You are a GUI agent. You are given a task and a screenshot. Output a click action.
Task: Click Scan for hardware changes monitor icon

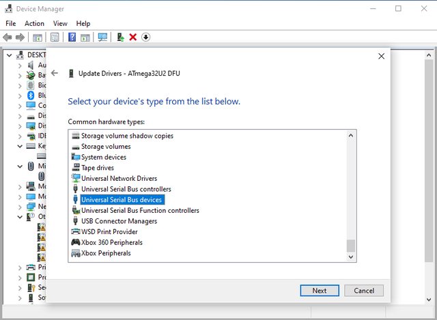coord(102,37)
